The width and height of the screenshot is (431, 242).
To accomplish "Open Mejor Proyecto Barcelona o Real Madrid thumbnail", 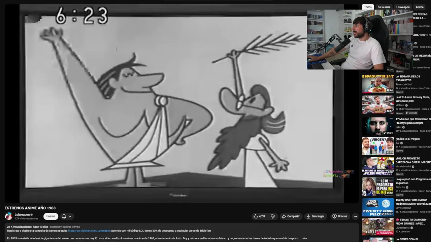I will 378,166.
